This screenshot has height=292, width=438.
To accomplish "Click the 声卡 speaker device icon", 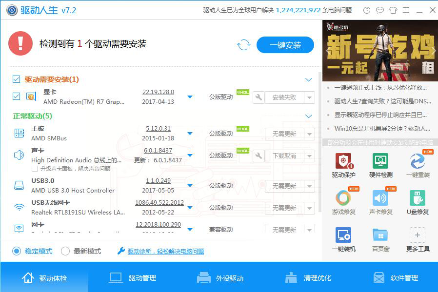I will coord(19,155).
